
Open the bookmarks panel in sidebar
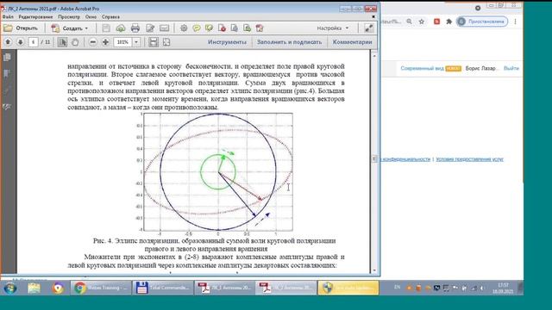tap(7, 73)
